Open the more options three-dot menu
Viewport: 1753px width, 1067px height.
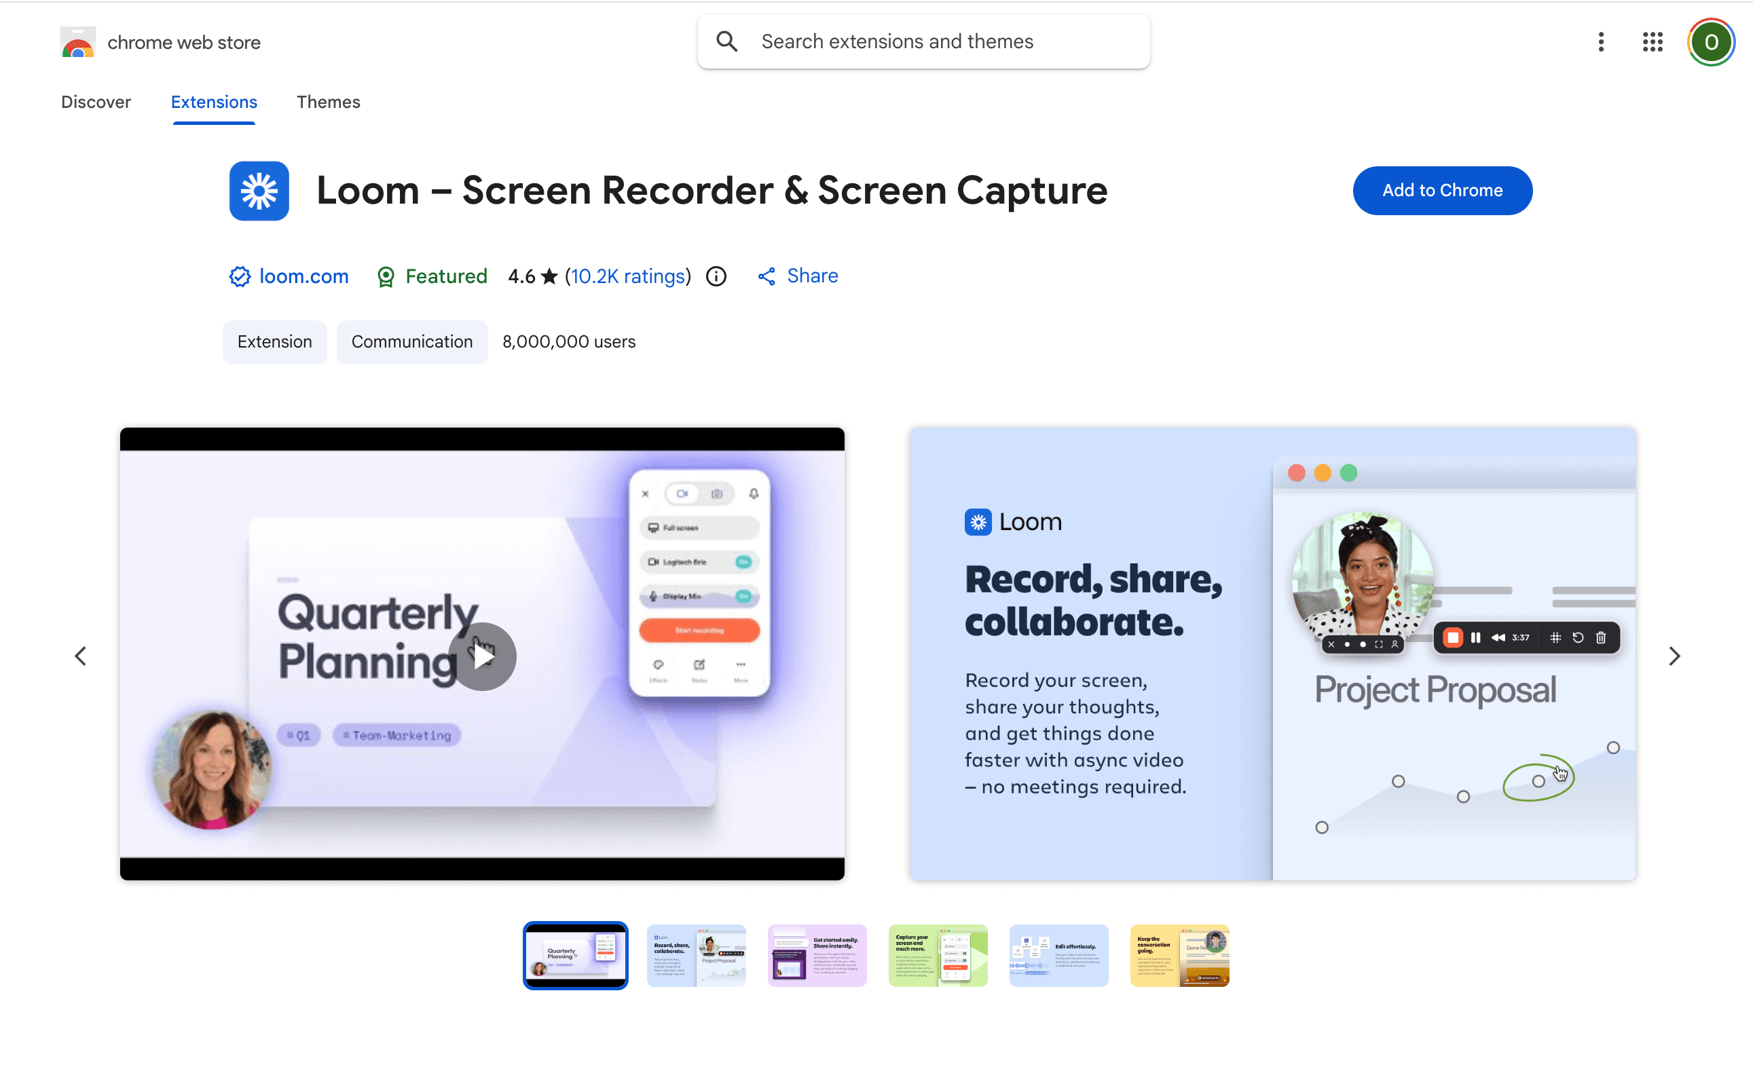click(1600, 42)
